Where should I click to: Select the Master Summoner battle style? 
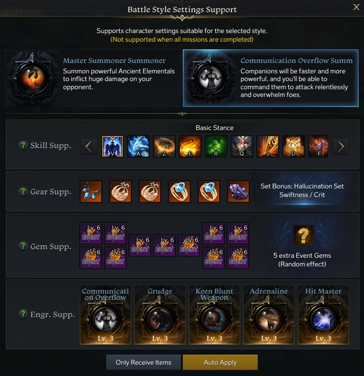[x=93, y=78]
